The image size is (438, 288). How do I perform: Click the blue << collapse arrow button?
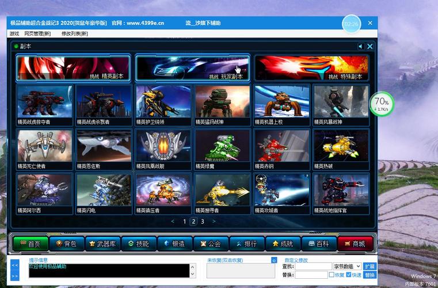[x=15, y=265]
